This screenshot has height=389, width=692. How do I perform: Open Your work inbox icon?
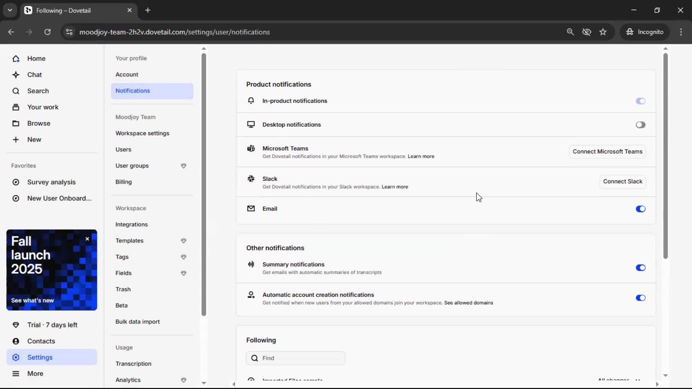[16, 107]
